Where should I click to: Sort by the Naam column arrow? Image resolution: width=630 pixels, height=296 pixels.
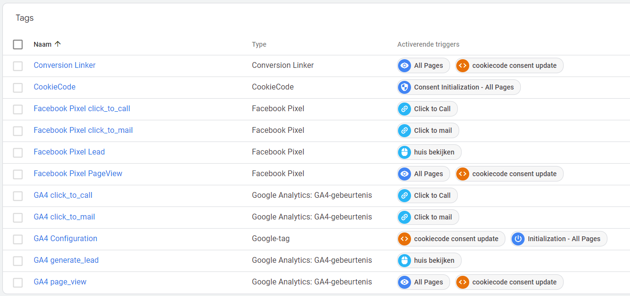coord(58,44)
